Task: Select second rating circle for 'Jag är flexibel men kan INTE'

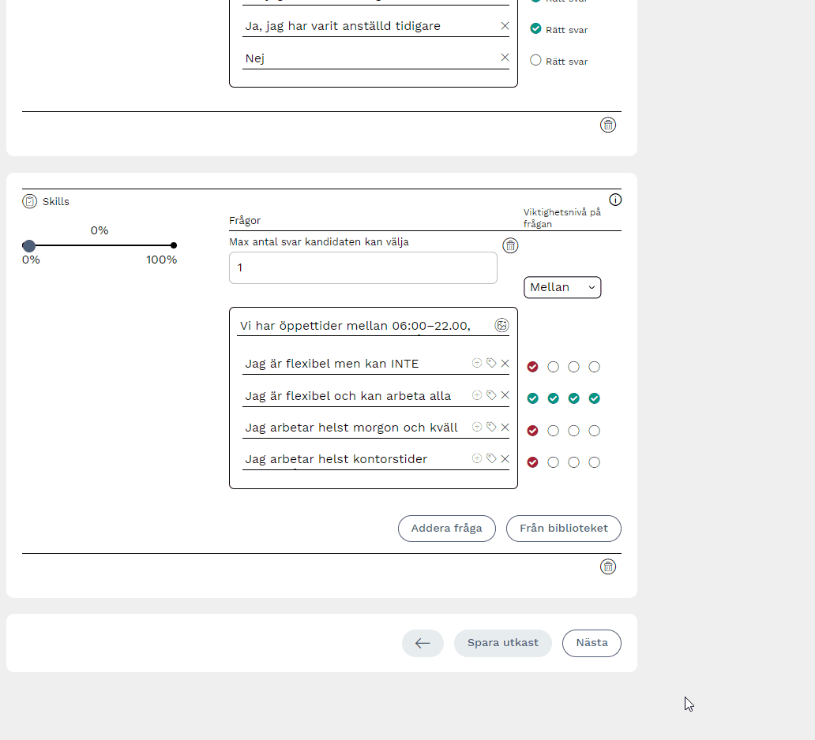Action: click(x=553, y=367)
